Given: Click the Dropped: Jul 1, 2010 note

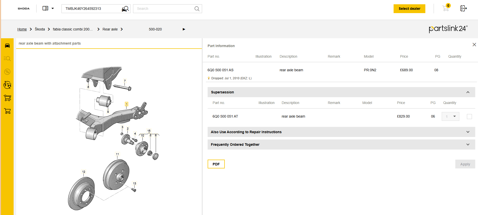Looking at the screenshot, I should coord(231,78).
